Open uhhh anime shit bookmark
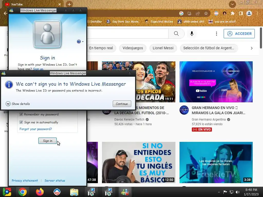This screenshot has height=197, width=263. pyautogui.click(x=191, y=22)
